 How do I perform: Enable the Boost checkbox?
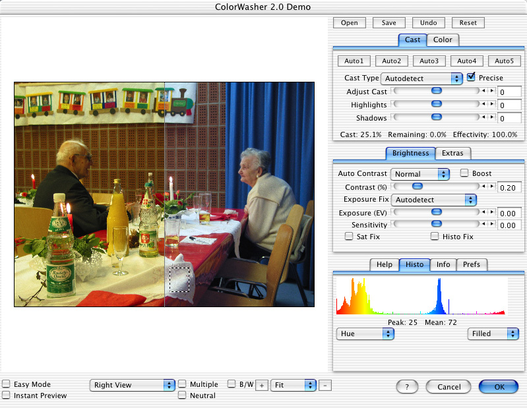pyautogui.click(x=464, y=173)
